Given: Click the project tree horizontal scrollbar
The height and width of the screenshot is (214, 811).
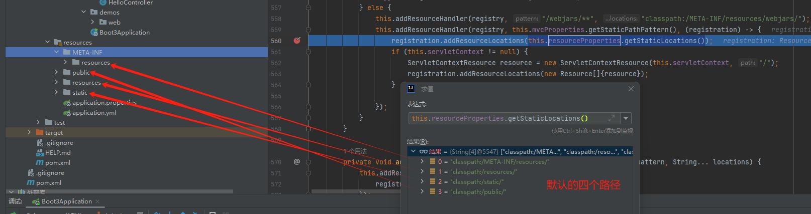Looking at the screenshot, I should [x=120, y=191].
